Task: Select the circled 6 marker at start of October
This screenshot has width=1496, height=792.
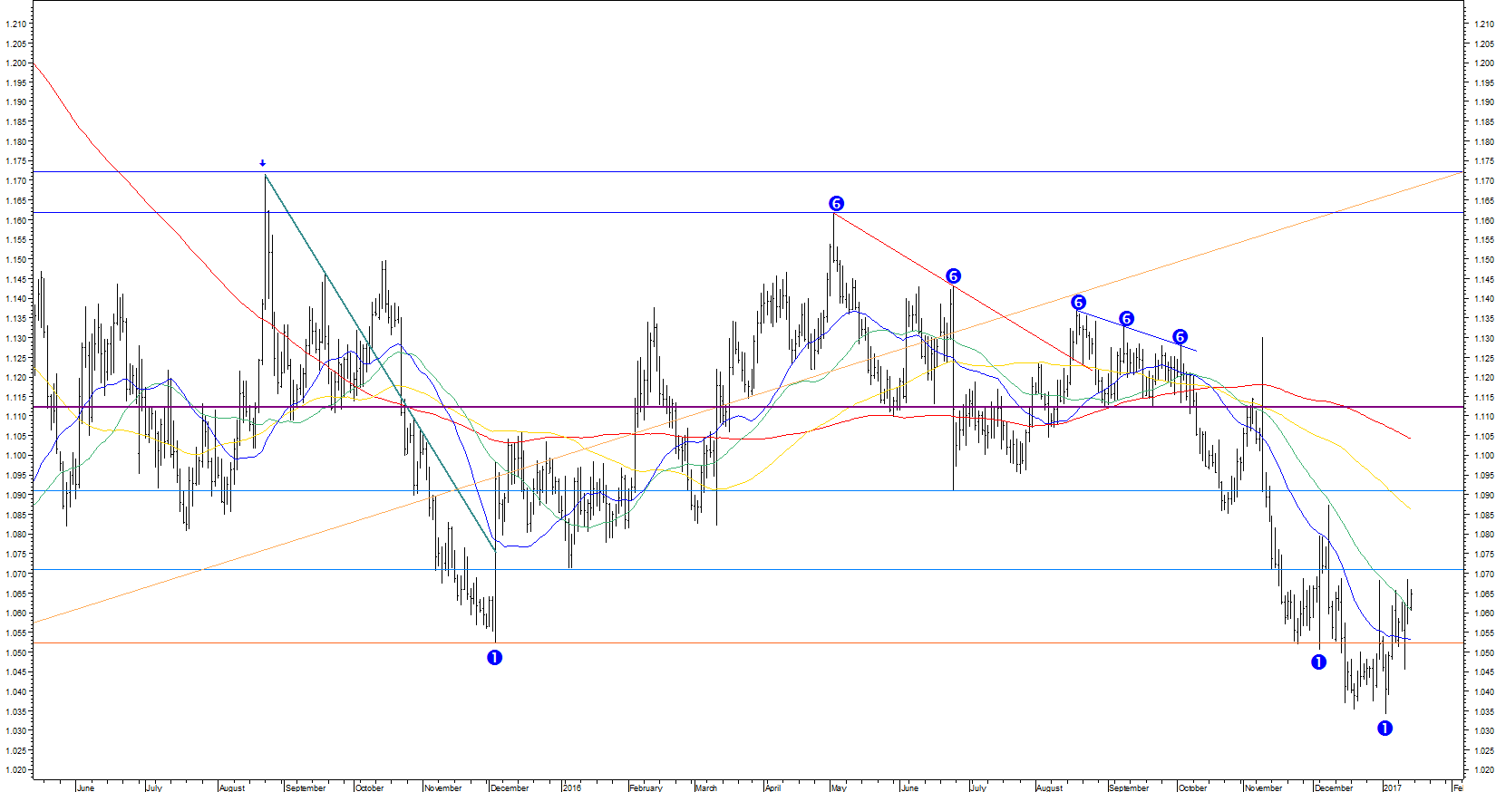Action: (x=1180, y=336)
